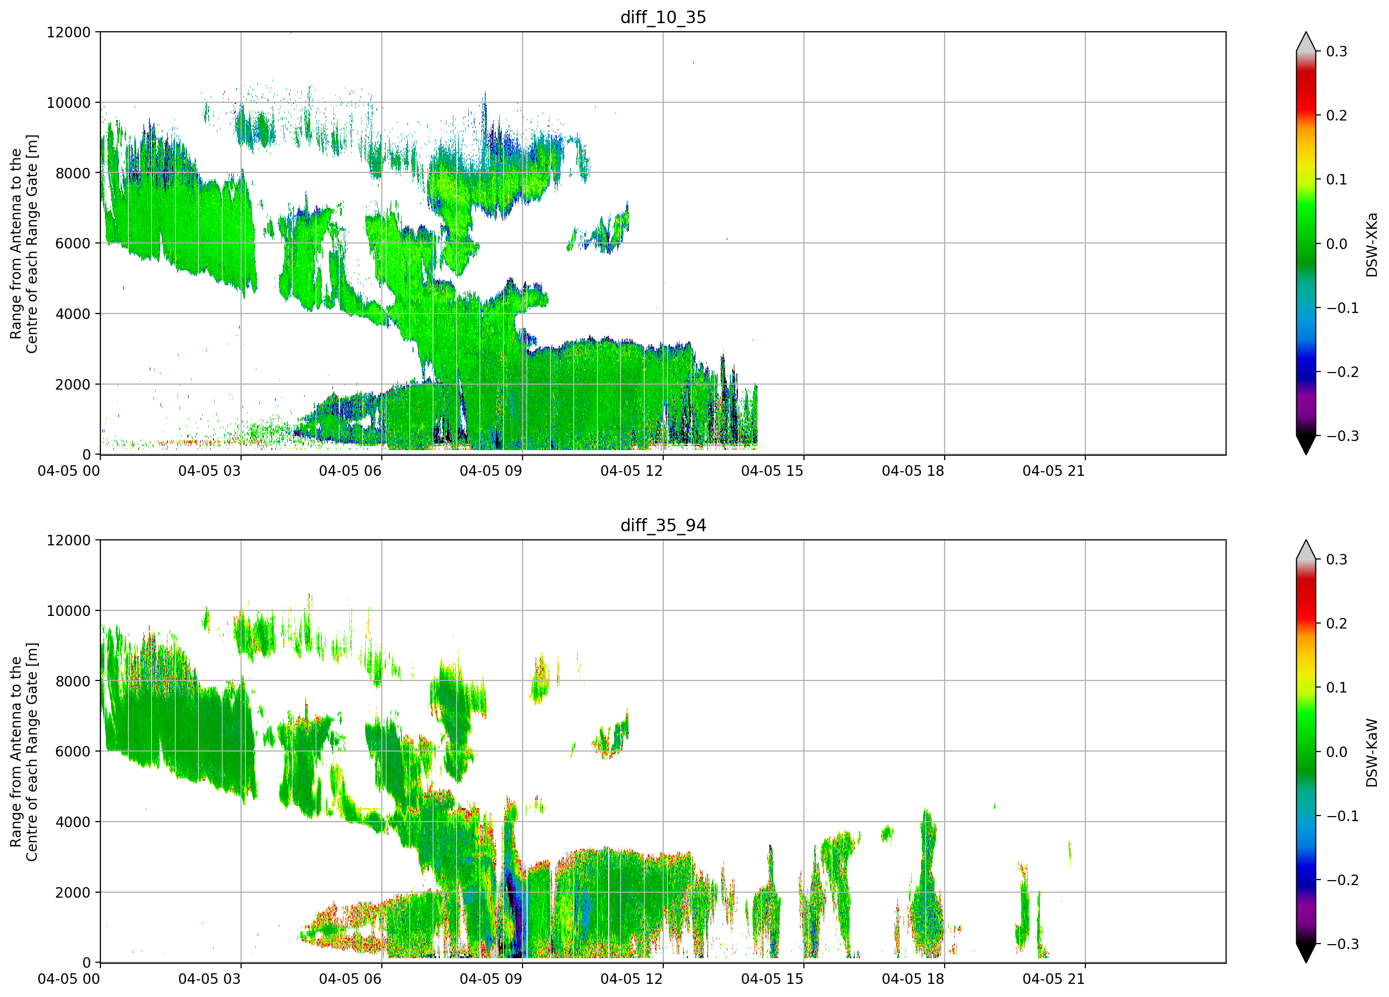
Task: Click the 10000 tick on diff_35_94 y-axis
Action: point(69,611)
